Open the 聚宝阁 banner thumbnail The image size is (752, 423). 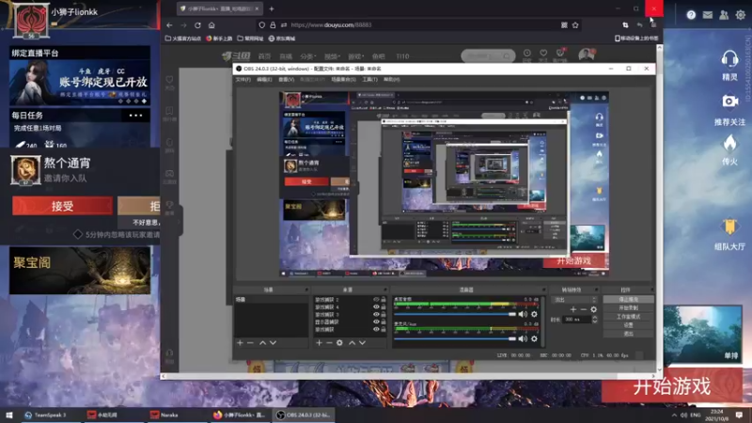tap(80, 271)
